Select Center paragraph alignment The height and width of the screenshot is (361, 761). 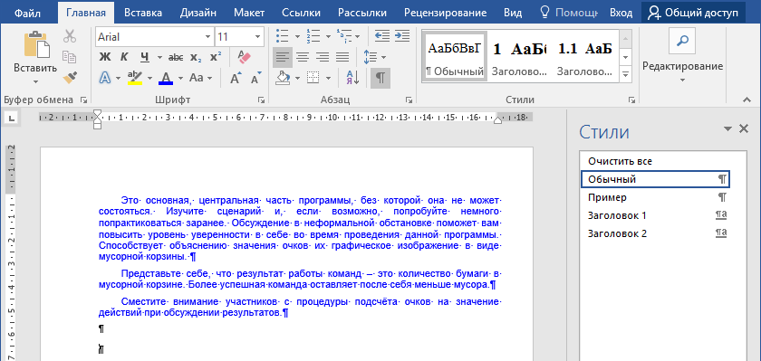(x=303, y=57)
